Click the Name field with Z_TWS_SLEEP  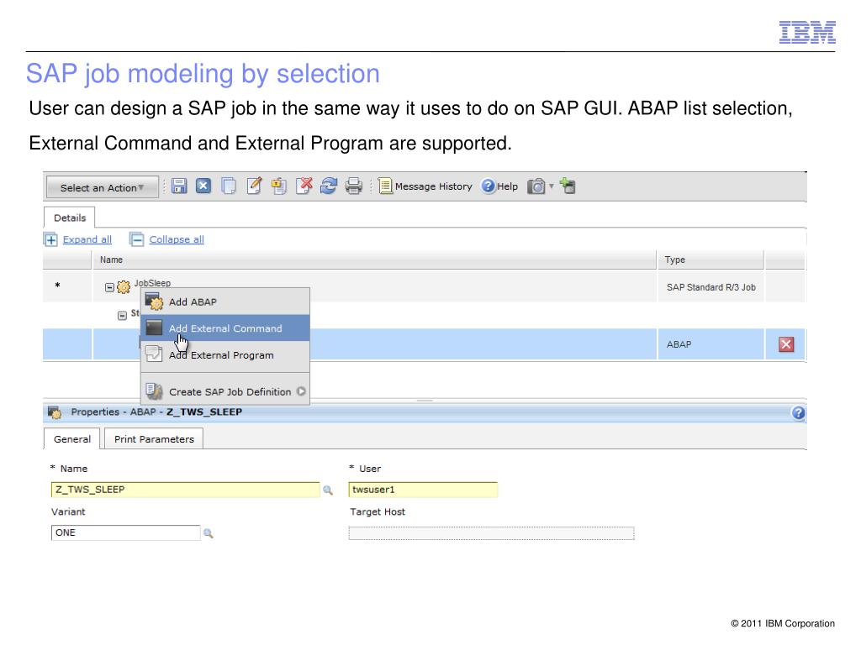pos(185,490)
